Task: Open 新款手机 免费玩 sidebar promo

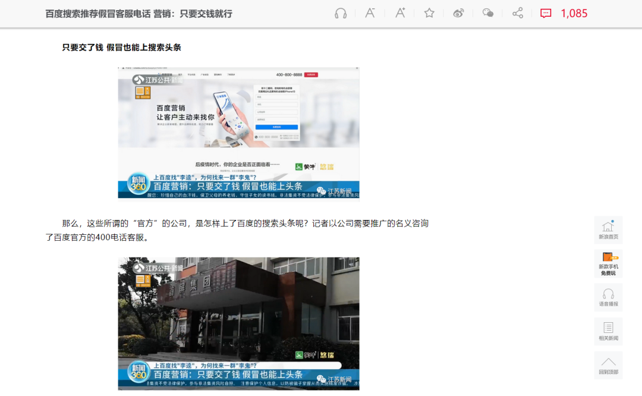Action: tap(609, 264)
